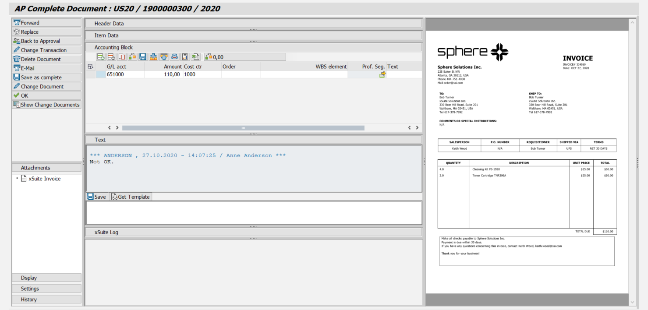
Task: Save the accounting block entries
Action: click(142, 56)
